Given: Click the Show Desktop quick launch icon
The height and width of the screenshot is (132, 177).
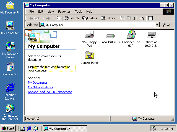Looking at the screenshot, I should click(22, 128).
